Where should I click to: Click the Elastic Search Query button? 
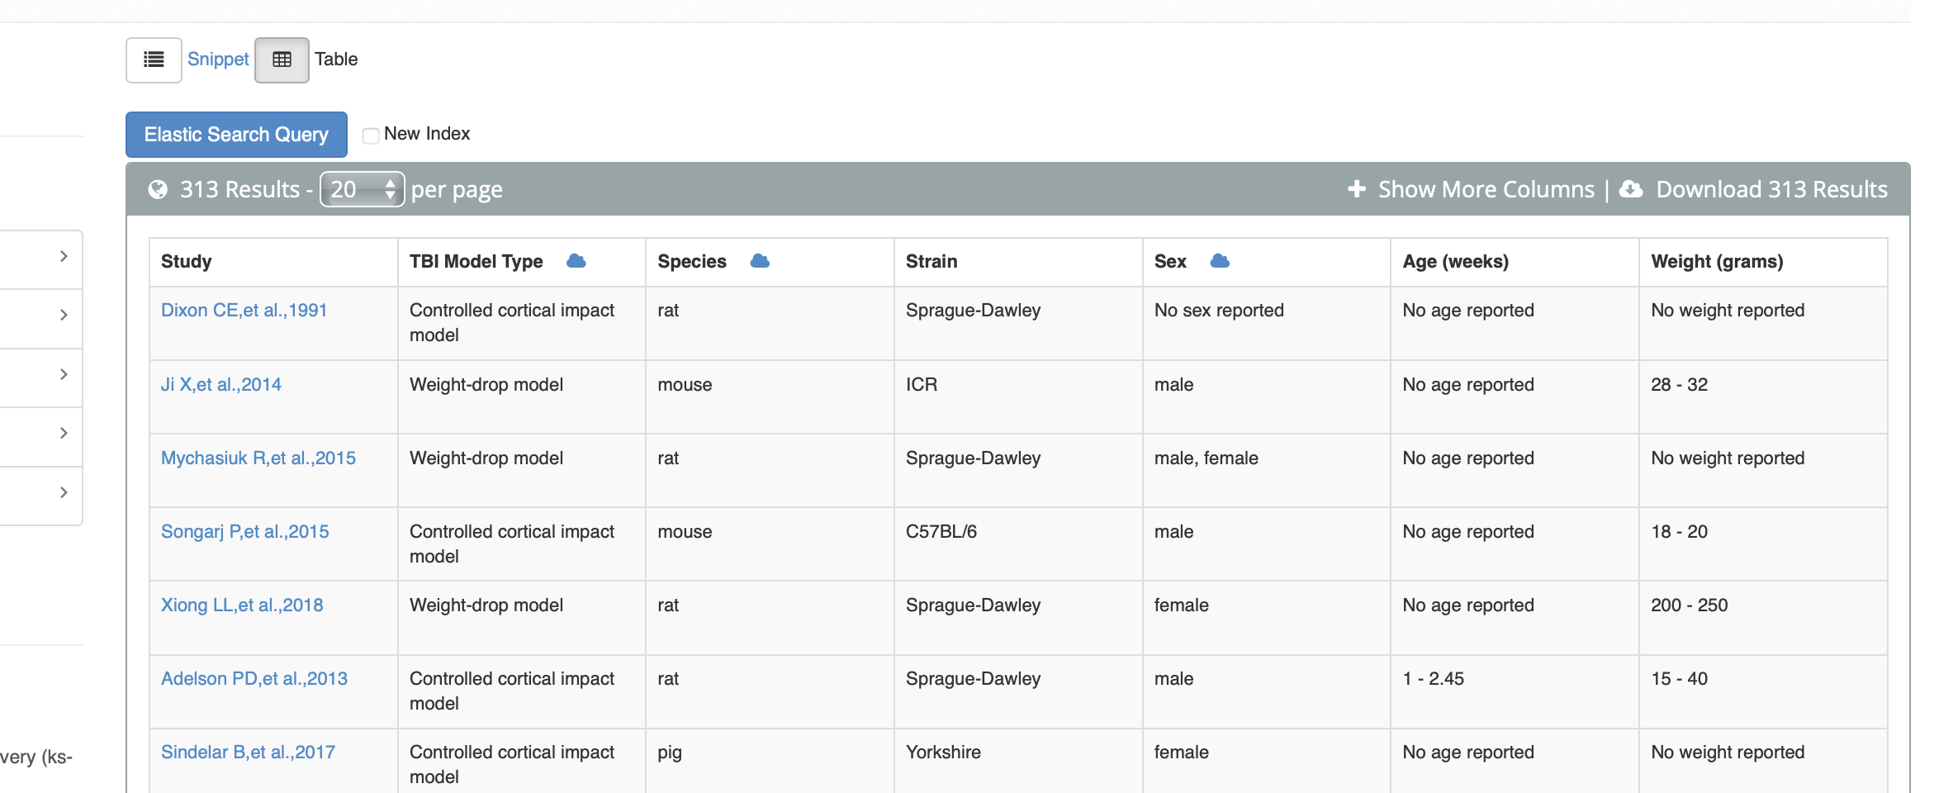tap(236, 135)
